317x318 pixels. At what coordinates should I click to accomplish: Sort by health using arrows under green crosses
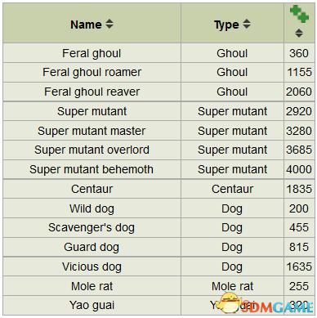click(299, 33)
